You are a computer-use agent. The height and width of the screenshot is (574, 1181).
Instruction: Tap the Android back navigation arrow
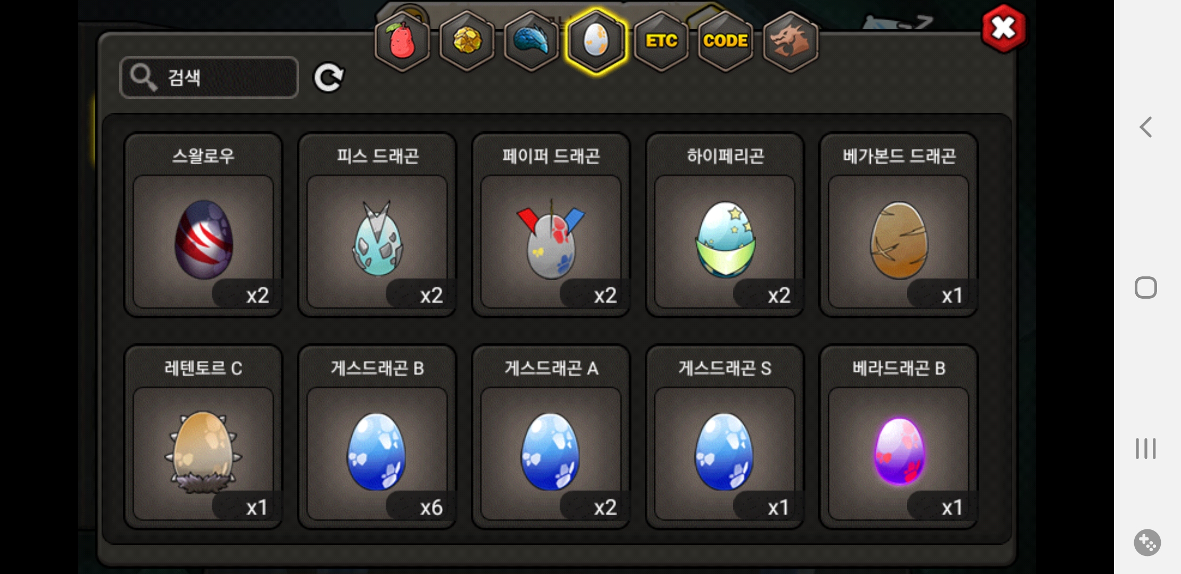click(x=1146, y=127)
